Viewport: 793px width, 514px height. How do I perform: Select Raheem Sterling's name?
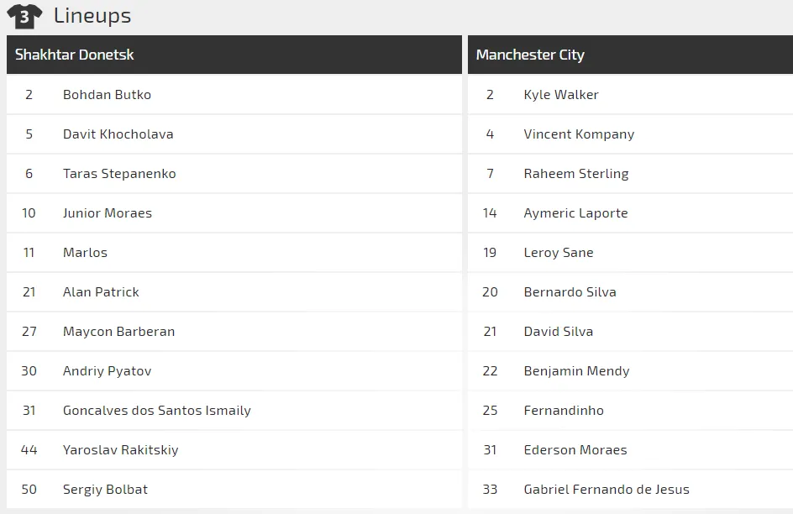(576, 174)
